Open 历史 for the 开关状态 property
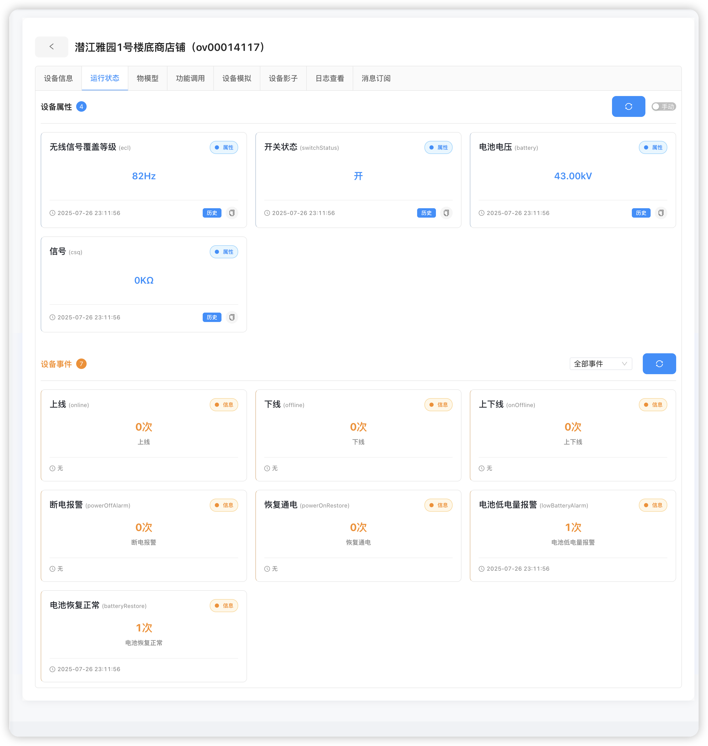708x746 pixels. pyautogui.click(x=427, y=213)
